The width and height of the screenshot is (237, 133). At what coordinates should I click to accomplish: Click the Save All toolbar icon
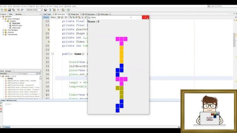(13, 10)
